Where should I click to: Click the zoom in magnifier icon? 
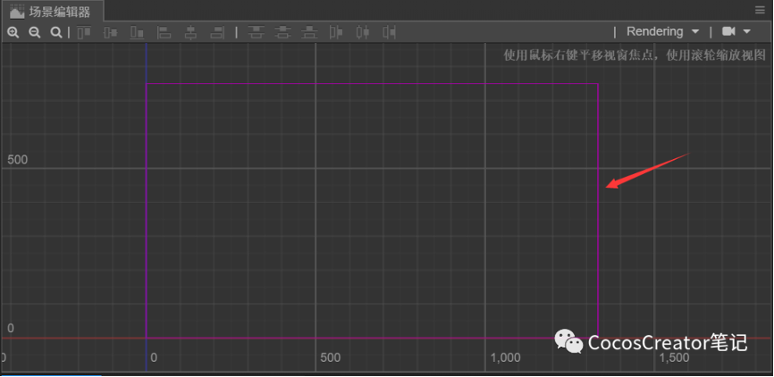tap(13, 32)
